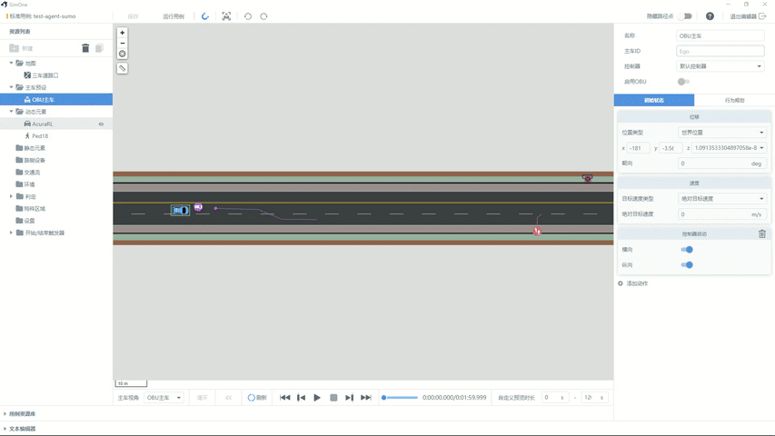The width and height of the screenshot is (775, 436).
Task: Expand the 判定 tree folder
Action: (x=11, y=196)
